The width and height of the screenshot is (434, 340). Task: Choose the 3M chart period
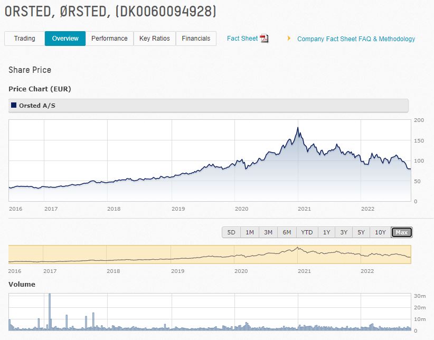(268, 232)
